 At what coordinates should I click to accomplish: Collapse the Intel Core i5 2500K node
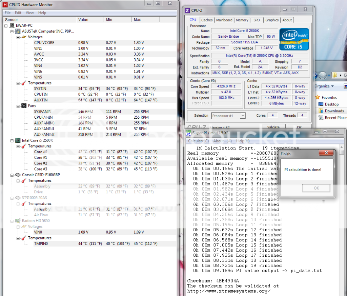click(x=12, y=140)
